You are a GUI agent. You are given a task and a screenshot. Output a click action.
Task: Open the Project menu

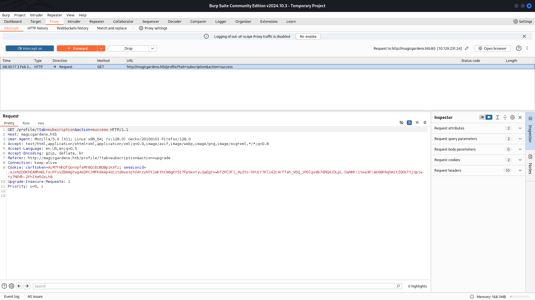20,15
